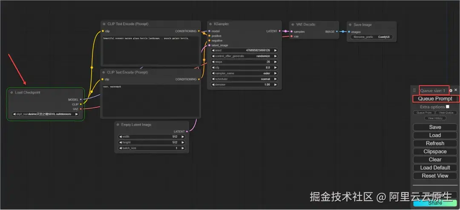
Task: Click the LATENT output port on KSampler
Action: tap(279, 31)
